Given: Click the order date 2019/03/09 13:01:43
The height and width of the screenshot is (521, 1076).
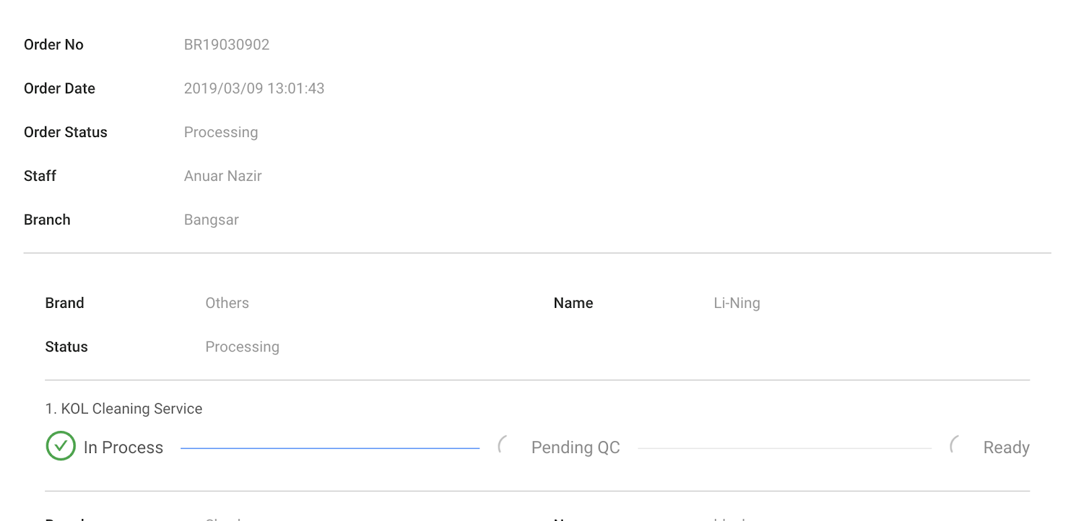Looking at the screenshot, I should (x=254, y=89).
